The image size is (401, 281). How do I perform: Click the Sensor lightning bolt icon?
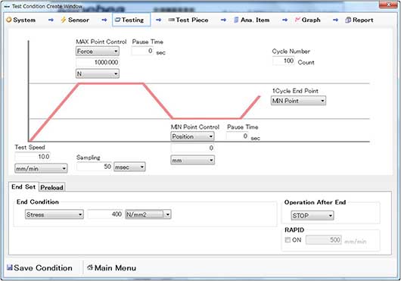tap(64, 20)
